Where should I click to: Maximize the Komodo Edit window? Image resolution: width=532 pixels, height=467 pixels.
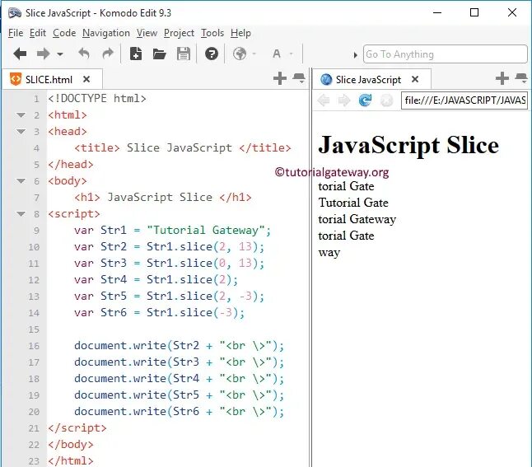pyautogui.click(x=474, y=12)
